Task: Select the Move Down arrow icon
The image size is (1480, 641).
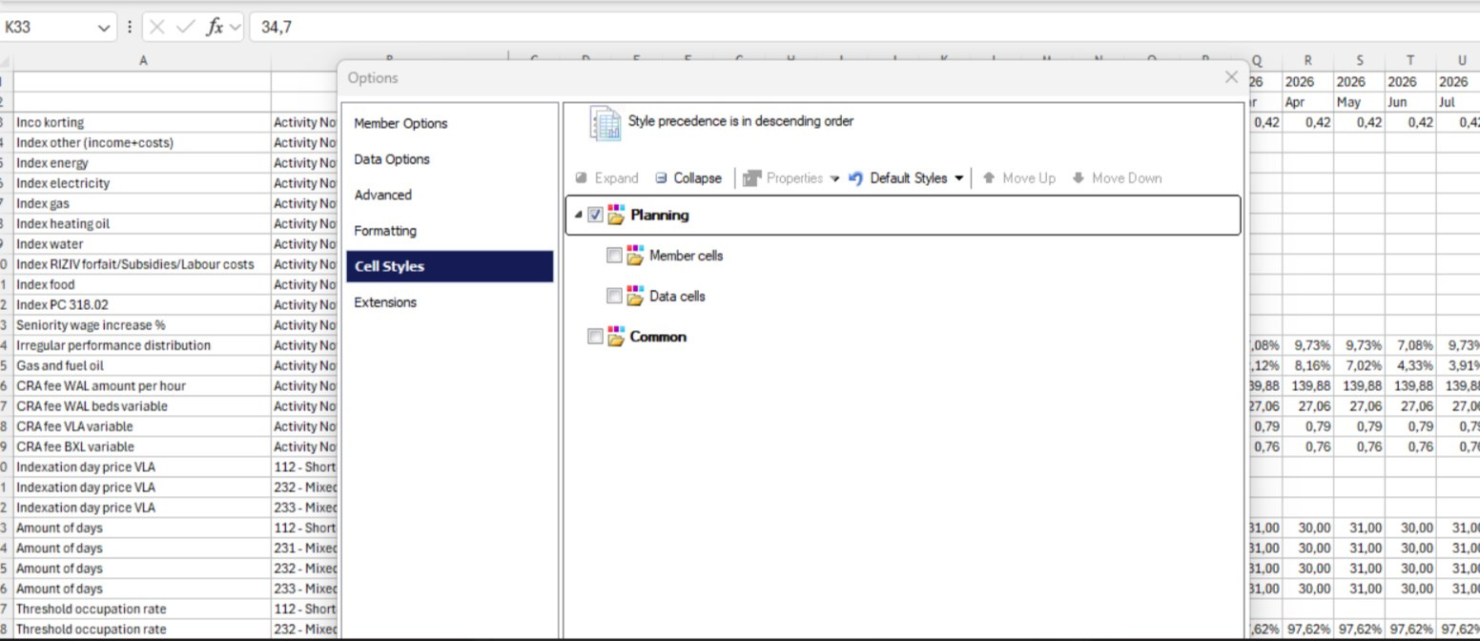Action: click(1079, 177)
